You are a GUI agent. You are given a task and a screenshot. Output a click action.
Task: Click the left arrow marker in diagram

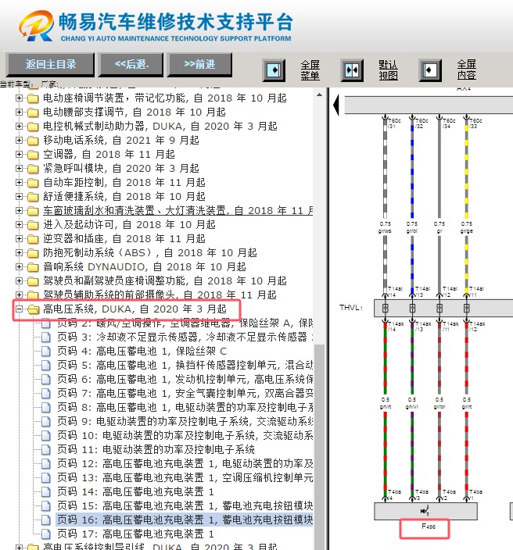(x=336, y=105)
